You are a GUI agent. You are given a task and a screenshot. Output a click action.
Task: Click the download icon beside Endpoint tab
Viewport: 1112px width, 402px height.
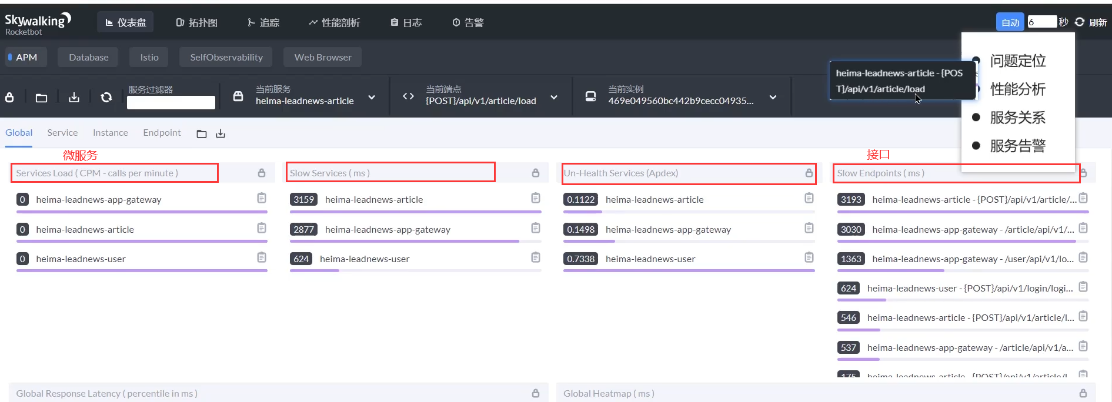point(221,134)
